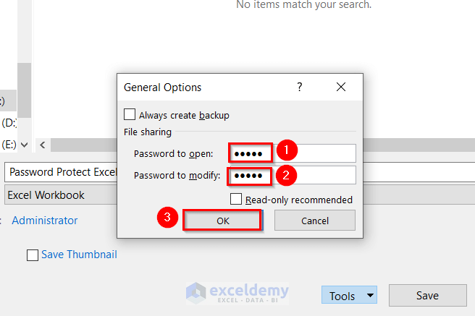Image resolution: width=475 pixels, height=316 pixels.
Task: Open the Tools dropdown menu
Action: [x=350, y=295]
